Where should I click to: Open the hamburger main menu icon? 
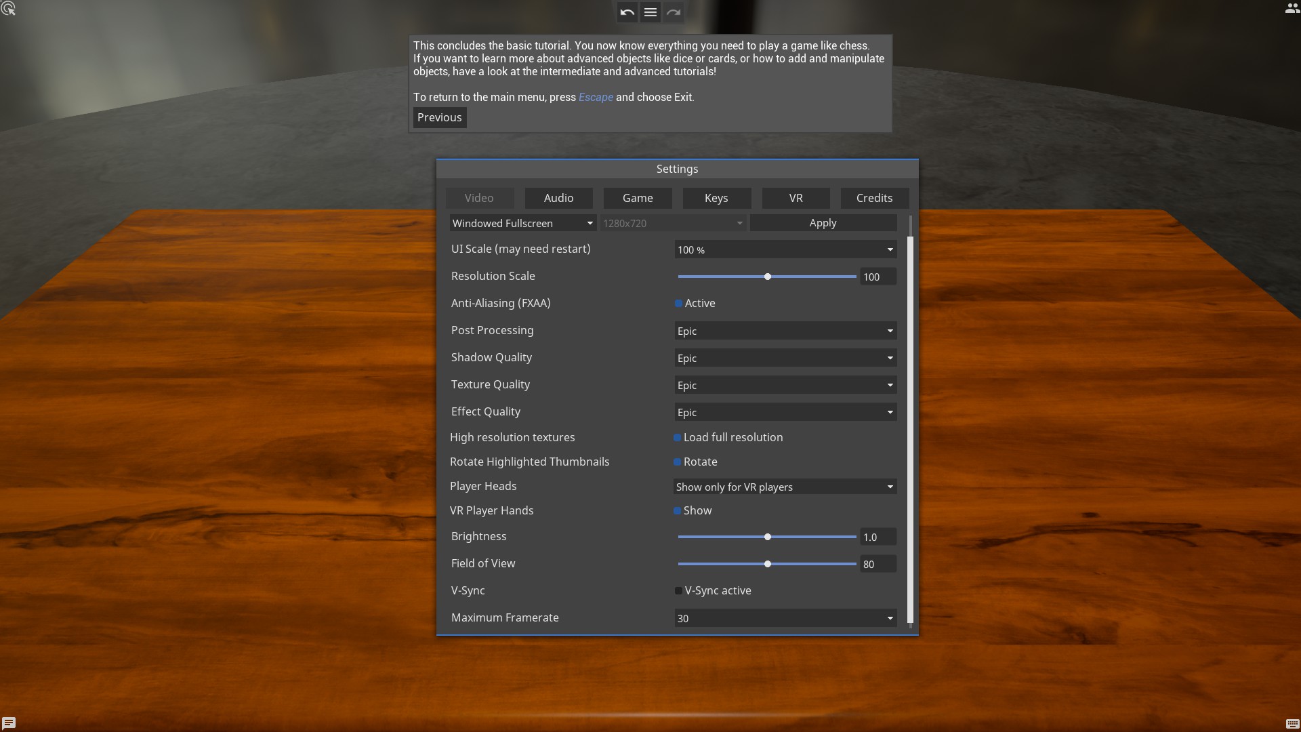click(650, 12)
